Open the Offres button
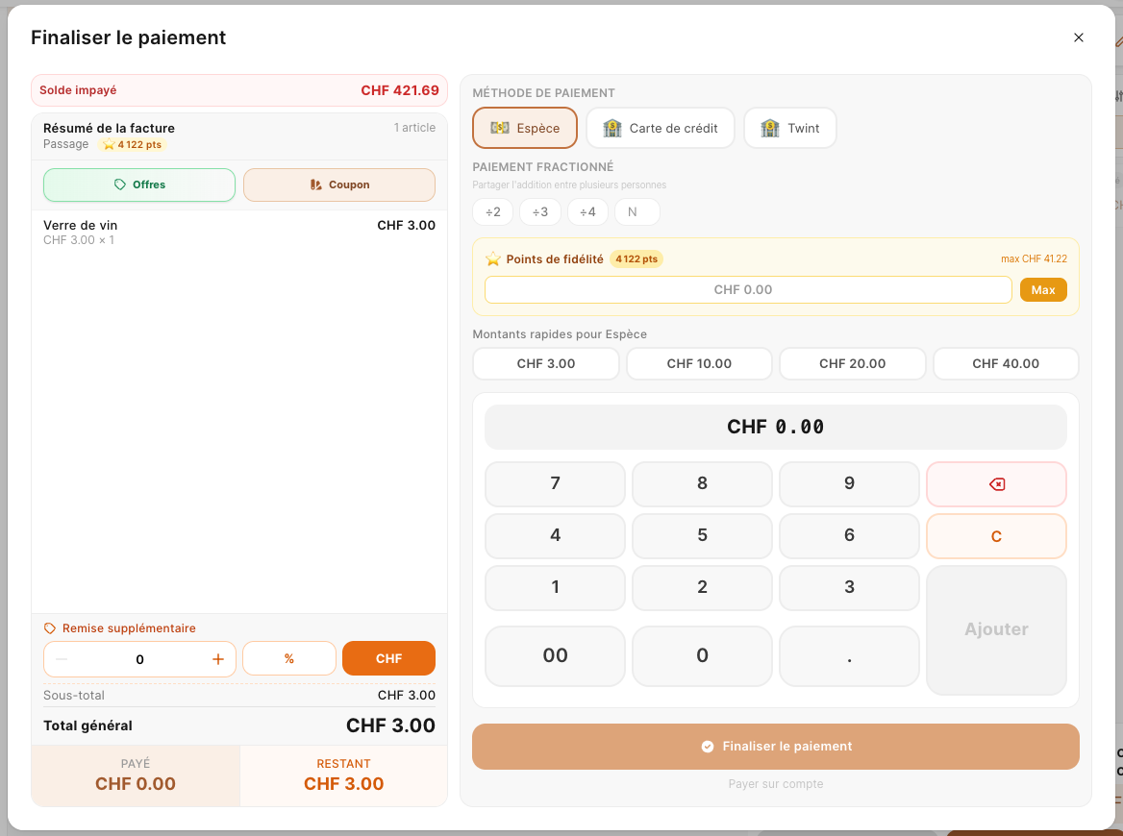The image size is (1123, 836). coord(139,184)
